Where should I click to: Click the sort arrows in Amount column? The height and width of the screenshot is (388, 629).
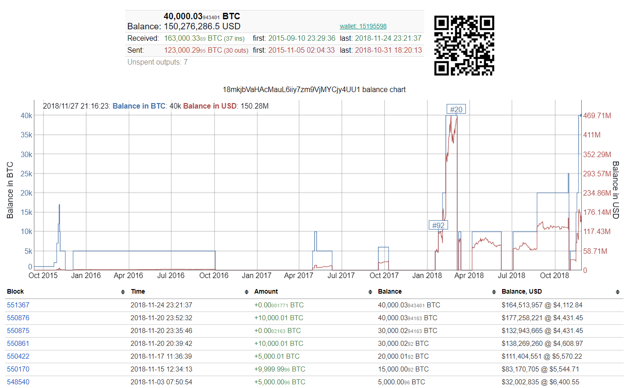coord(370,292)
